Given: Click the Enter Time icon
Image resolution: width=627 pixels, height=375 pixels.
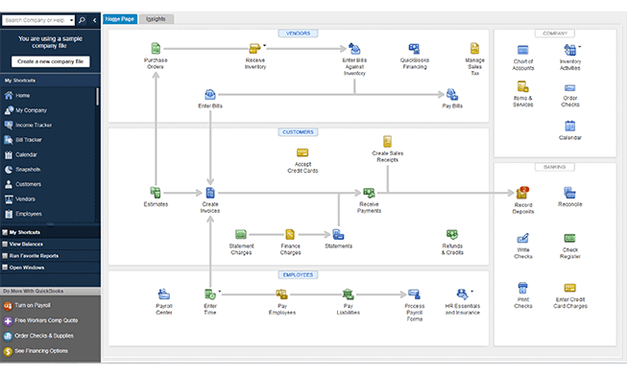Looking at the screenshot, I should (x=210, y=294).
